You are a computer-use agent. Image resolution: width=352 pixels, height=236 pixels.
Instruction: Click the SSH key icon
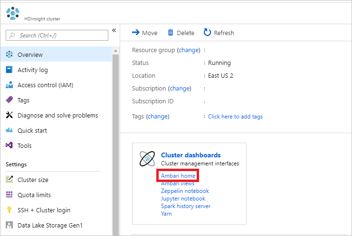click(x=9, y=210)
